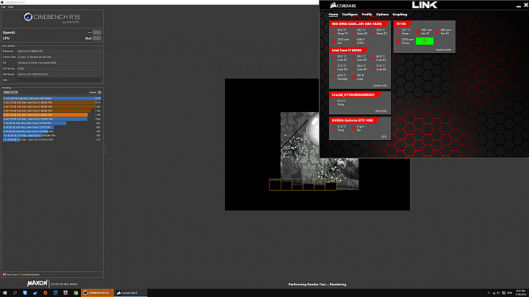Select the VCPU voltage icon

point(353,41)
